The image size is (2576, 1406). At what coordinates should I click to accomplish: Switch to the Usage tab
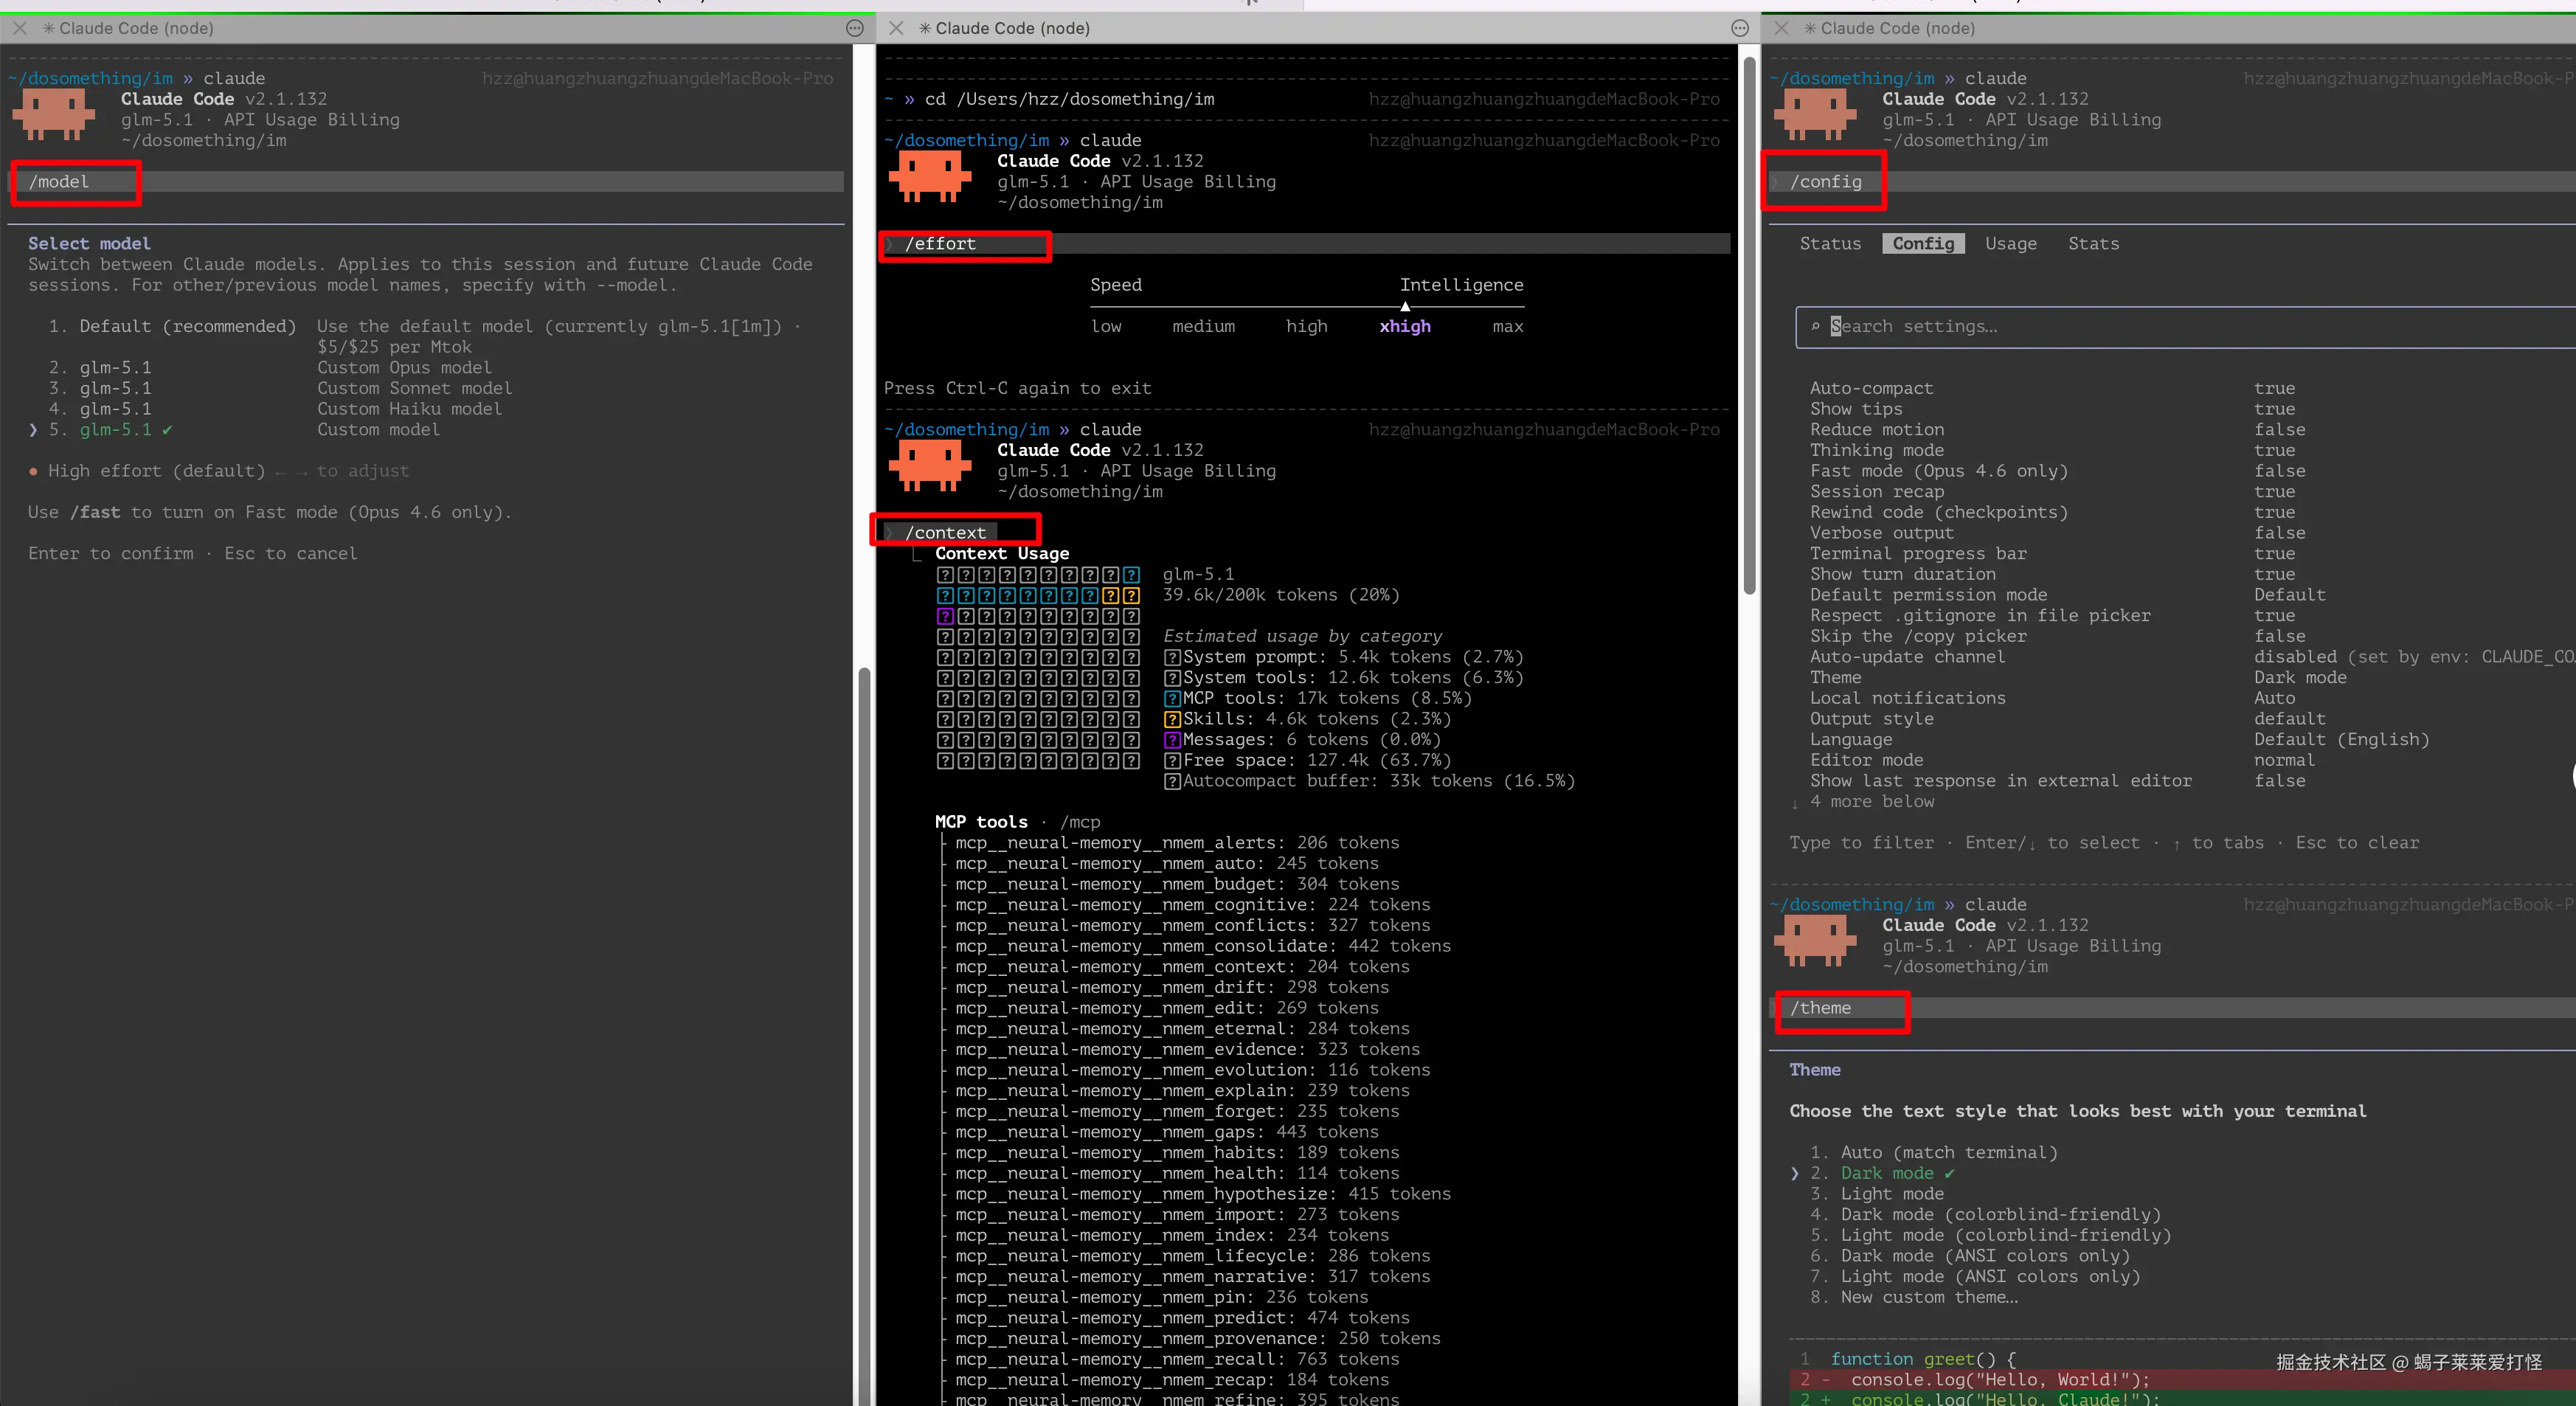pos(2011,243)
